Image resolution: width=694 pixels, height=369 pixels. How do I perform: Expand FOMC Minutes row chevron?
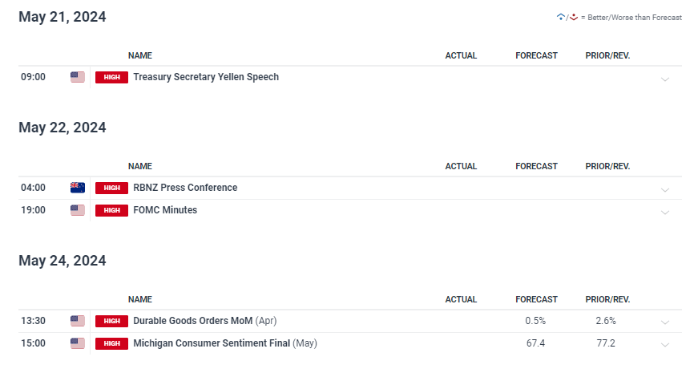[665, 213]
